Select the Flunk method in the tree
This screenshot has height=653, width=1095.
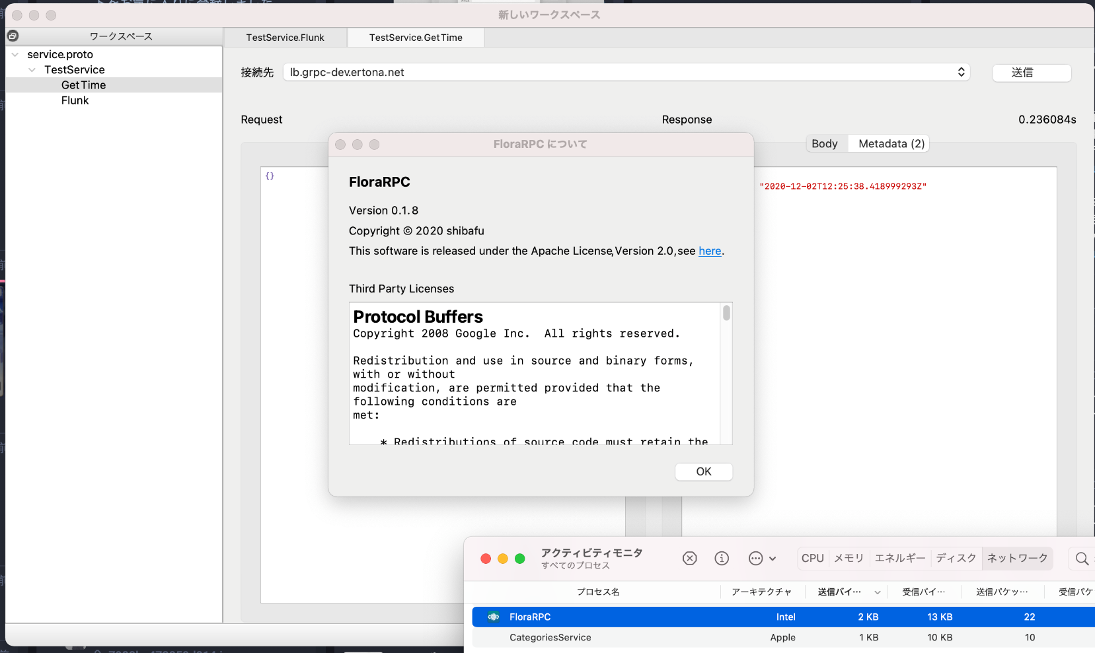pos(75,100)
